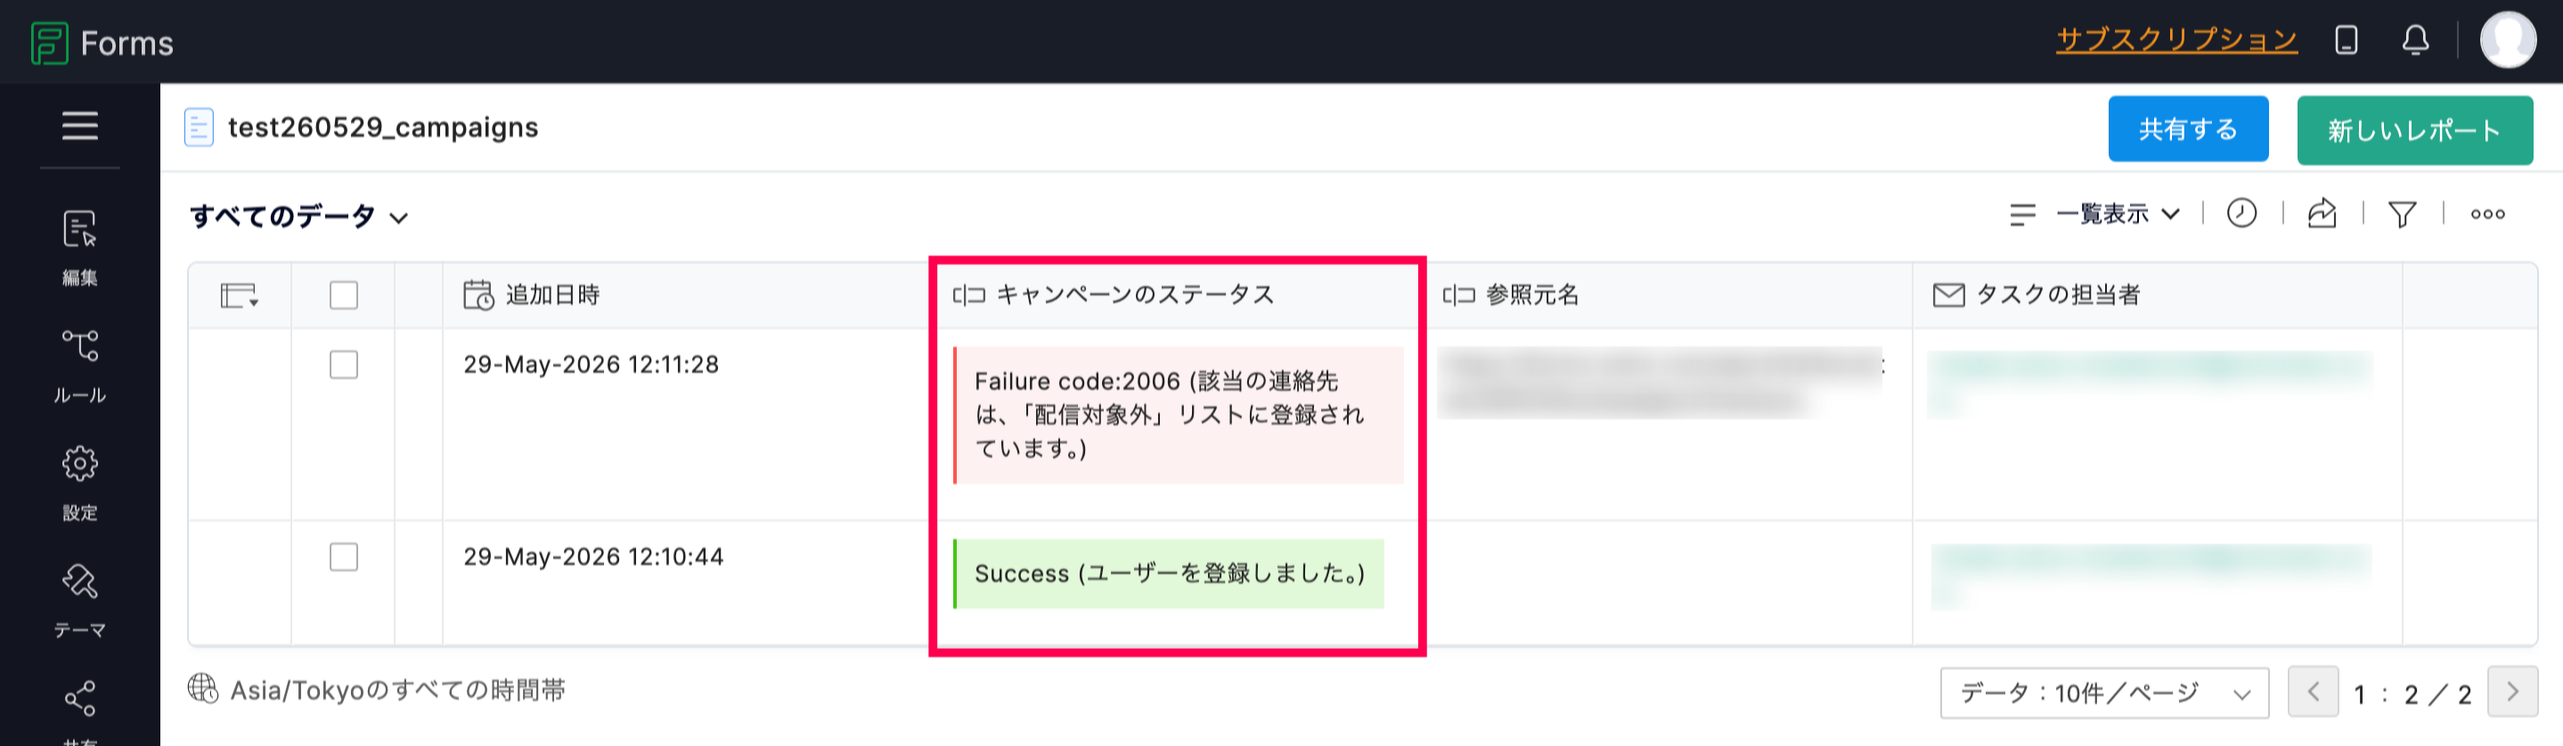Open the hamburger menu in sidebar
This screenshot has width=2563, height=746.
point(79,126)
